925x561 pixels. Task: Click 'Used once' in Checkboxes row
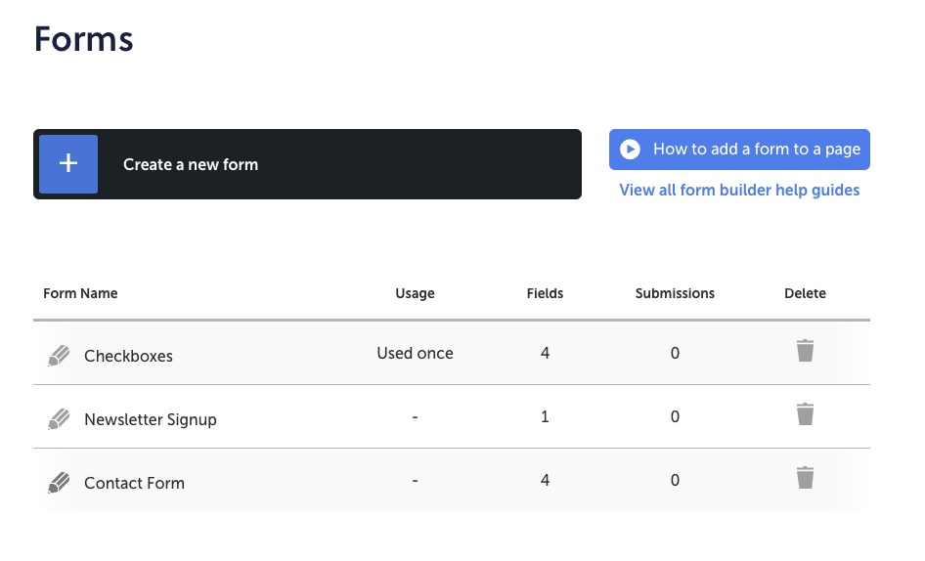click(416, 354)
